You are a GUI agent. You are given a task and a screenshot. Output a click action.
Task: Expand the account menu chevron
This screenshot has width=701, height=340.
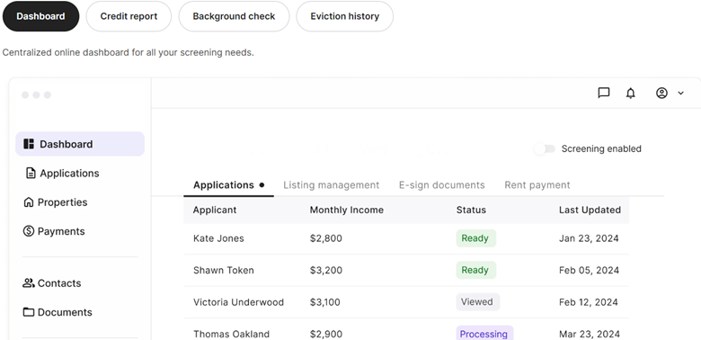[x=681, y=93]
